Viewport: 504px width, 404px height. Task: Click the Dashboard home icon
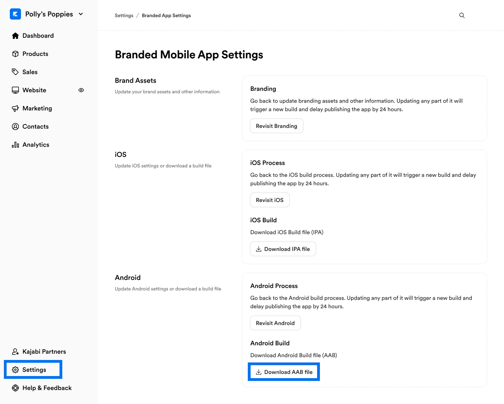(15, 35)
